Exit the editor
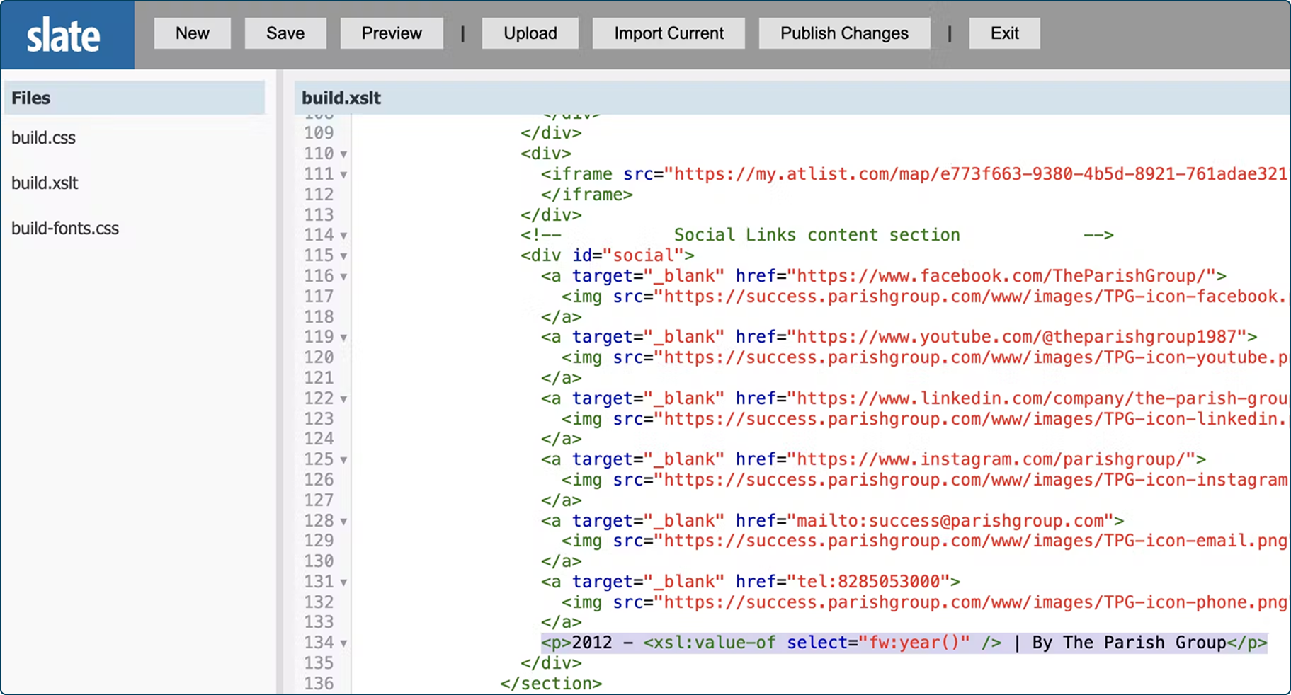Screen dimensions: 1291x695 point(1004,33)
